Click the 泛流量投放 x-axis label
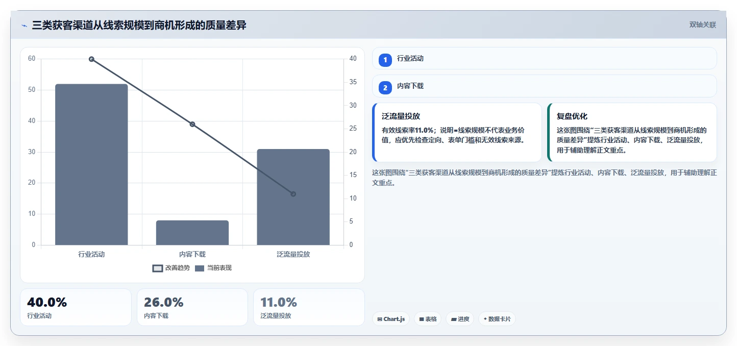This screenshot has width=737, height=346. click(293, 254)
